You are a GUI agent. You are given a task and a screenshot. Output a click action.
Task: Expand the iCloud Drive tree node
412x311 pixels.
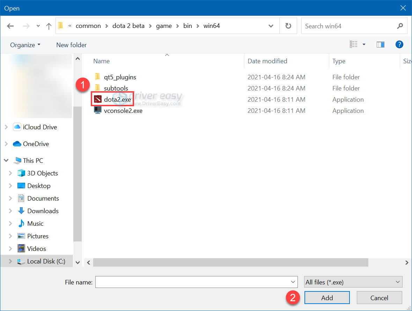6,127
